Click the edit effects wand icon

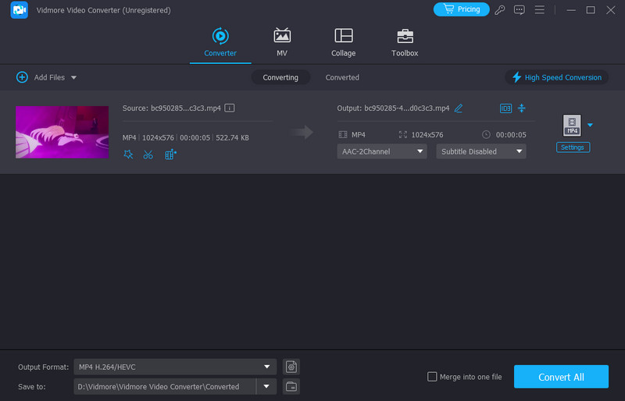point(128,154)
